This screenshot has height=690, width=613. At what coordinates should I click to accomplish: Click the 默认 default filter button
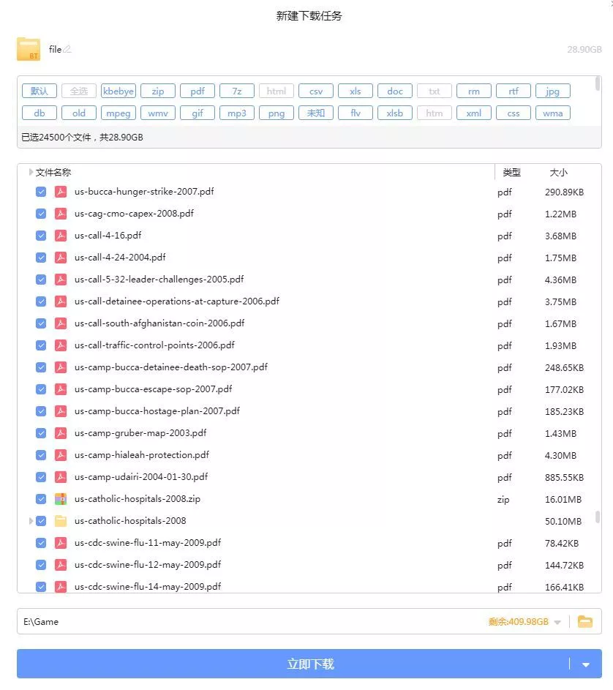tap(40, 91)
